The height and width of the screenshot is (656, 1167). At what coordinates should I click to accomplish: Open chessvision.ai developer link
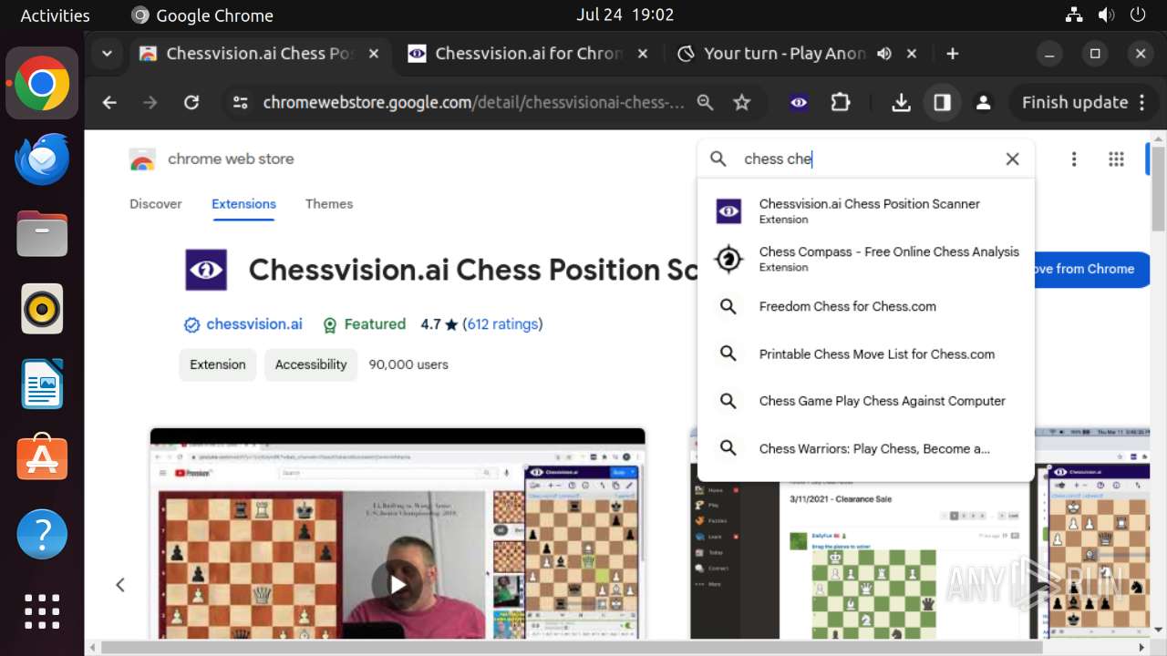254,324
